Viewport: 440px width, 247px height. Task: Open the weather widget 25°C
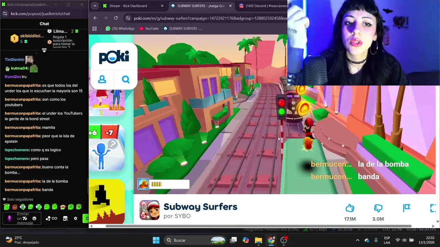[23, 240]
